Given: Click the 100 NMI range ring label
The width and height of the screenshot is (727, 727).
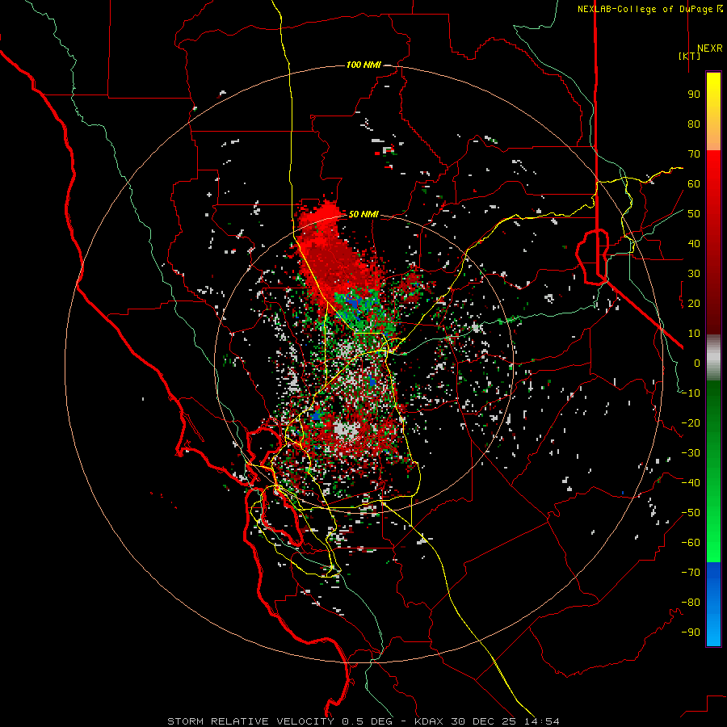Looking at the screenshot, I should click(x=363, y=65).
